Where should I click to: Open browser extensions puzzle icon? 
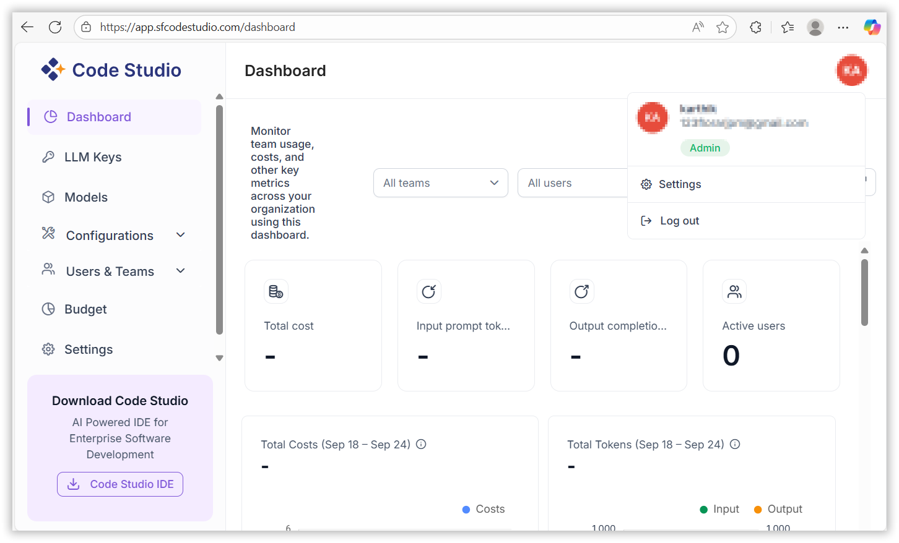[755, 27]
